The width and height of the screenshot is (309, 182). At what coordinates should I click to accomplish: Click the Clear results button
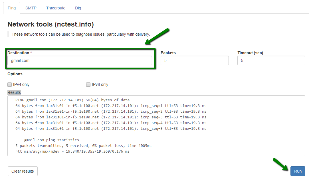pos(23,171)
